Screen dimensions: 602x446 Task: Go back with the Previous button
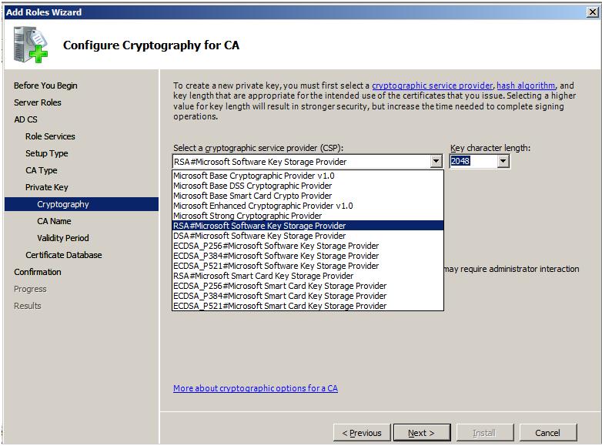coord(362,433)
